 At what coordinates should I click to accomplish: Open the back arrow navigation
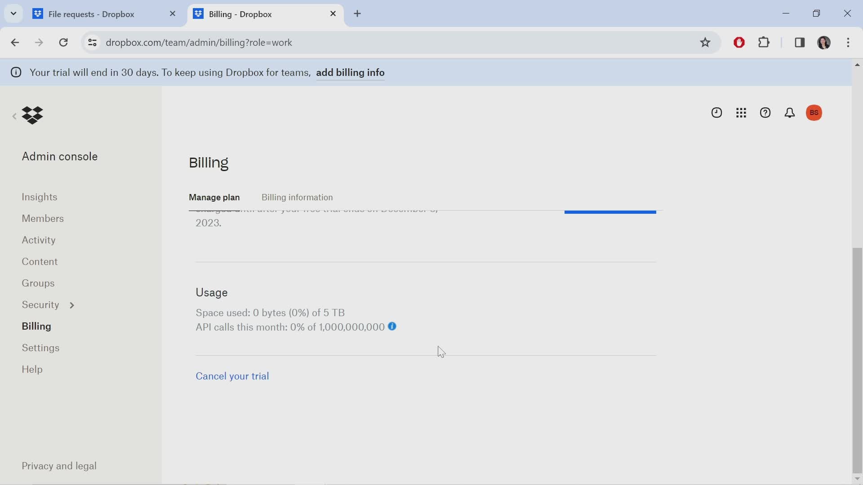15,42
